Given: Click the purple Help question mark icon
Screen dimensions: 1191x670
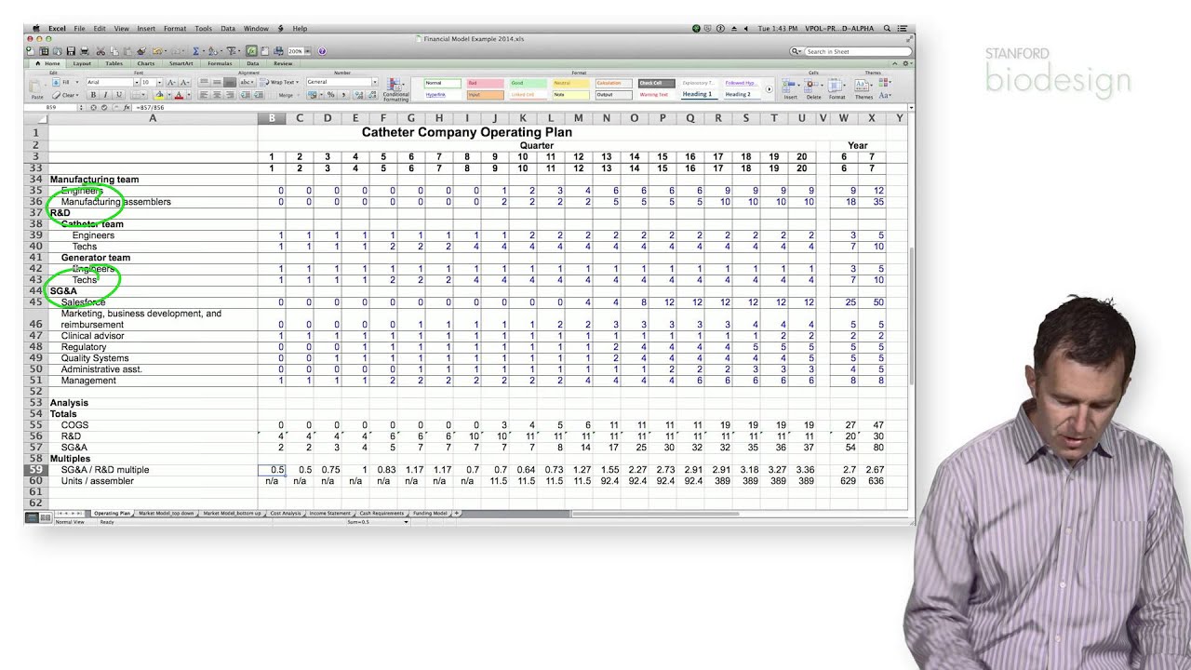Looking at the screenshot, I should coord(322,51).
